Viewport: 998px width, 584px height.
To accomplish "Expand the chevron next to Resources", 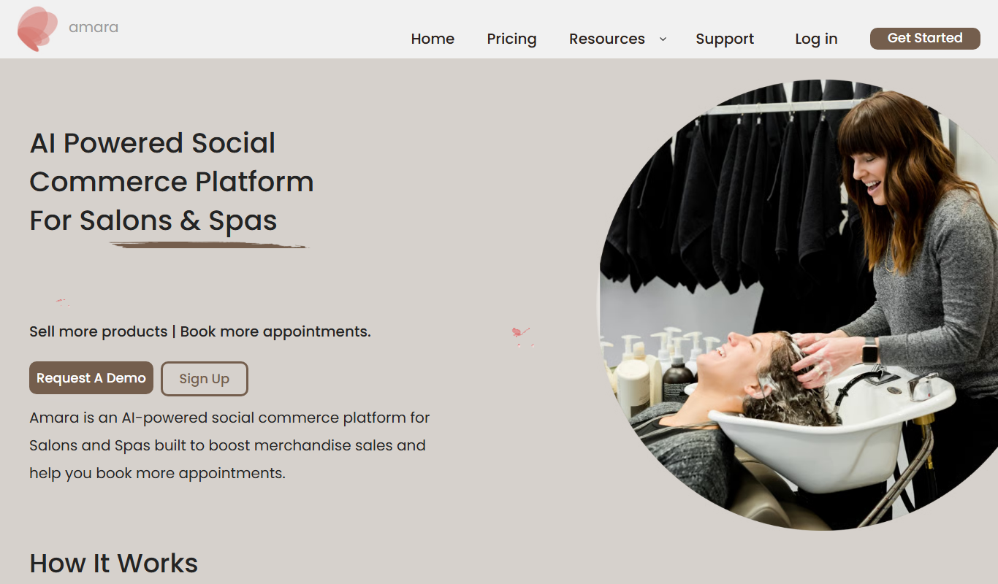I will pos(663,39).
